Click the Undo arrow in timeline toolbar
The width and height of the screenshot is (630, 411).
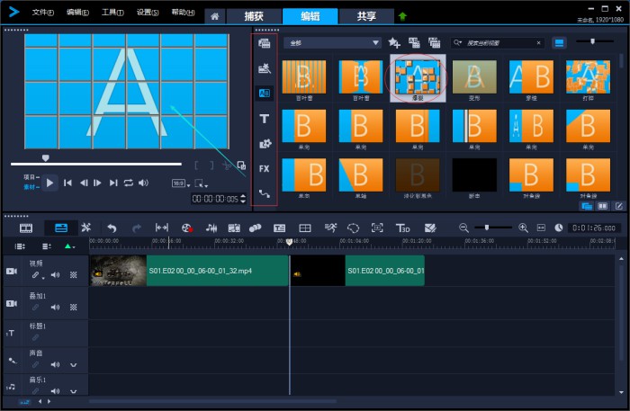112,228
